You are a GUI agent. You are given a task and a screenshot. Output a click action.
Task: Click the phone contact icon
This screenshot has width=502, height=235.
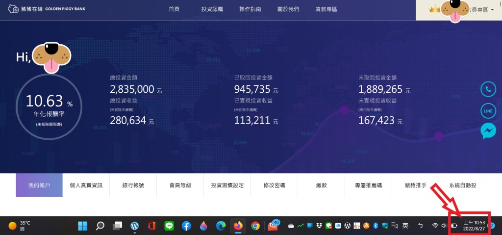(x=488, y=90)
